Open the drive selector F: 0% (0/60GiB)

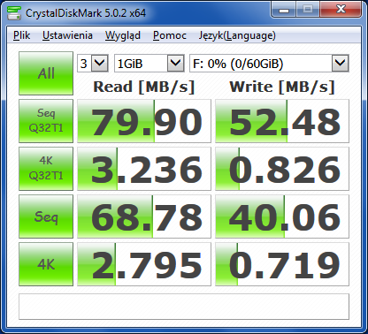click(x=269, y=64)
